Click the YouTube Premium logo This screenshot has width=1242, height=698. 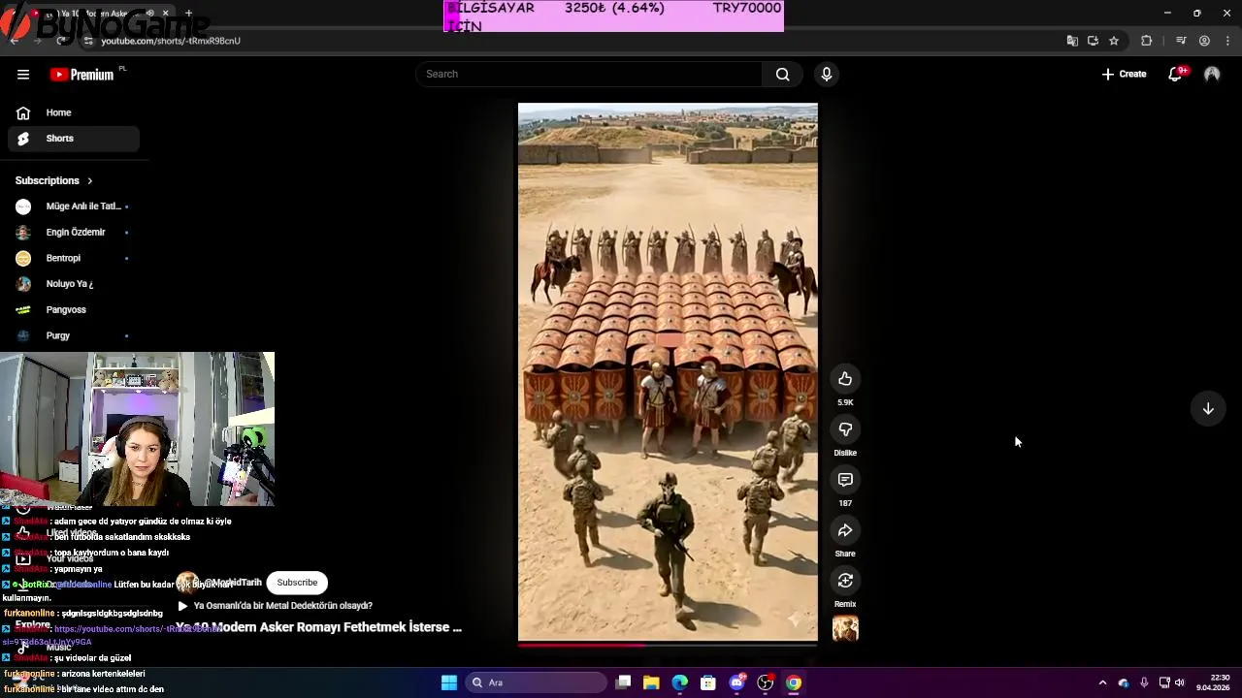(x=83, y=75)
